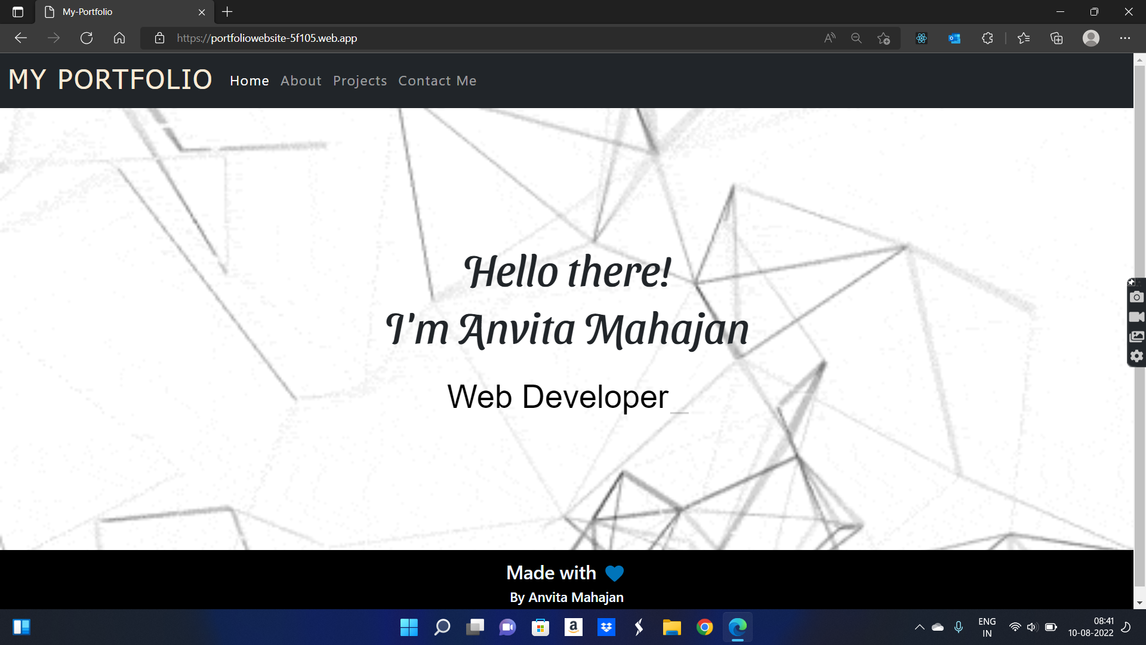Start a video recording from the capture sidebar
This screenshot has height=645, width=1146.
tap(1136, 317)
